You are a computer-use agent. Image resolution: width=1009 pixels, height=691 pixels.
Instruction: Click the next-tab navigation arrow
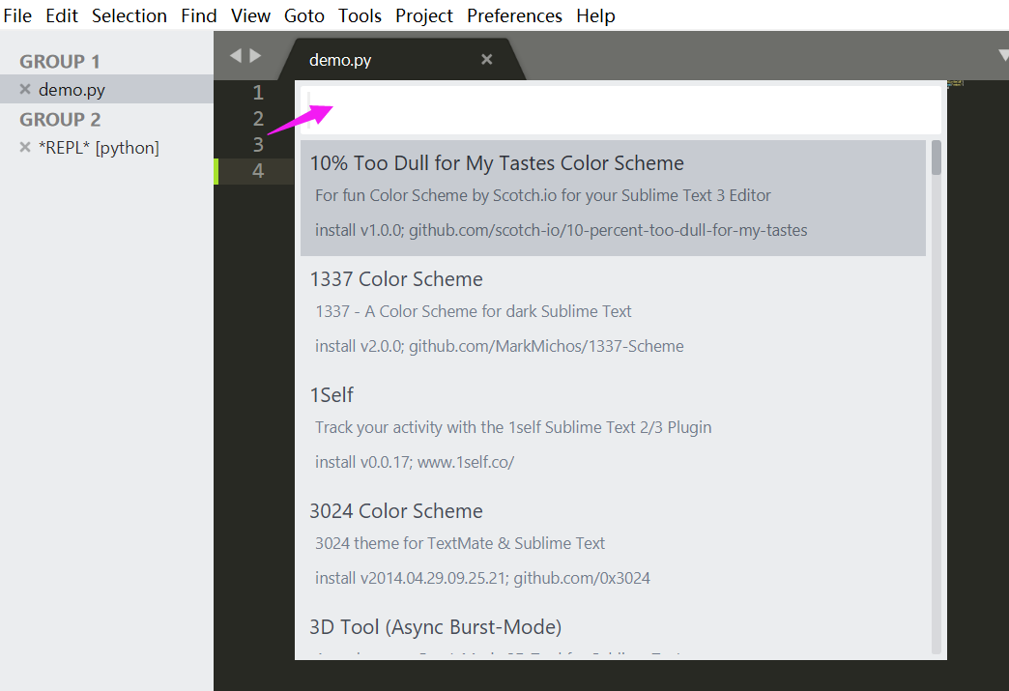pyautogui.click(x=254, y=56)
